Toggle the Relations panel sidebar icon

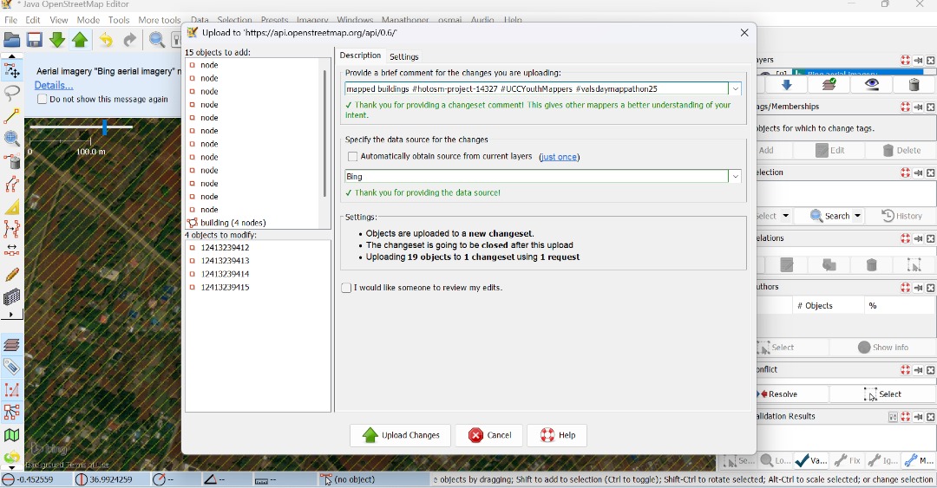point(11,413)
